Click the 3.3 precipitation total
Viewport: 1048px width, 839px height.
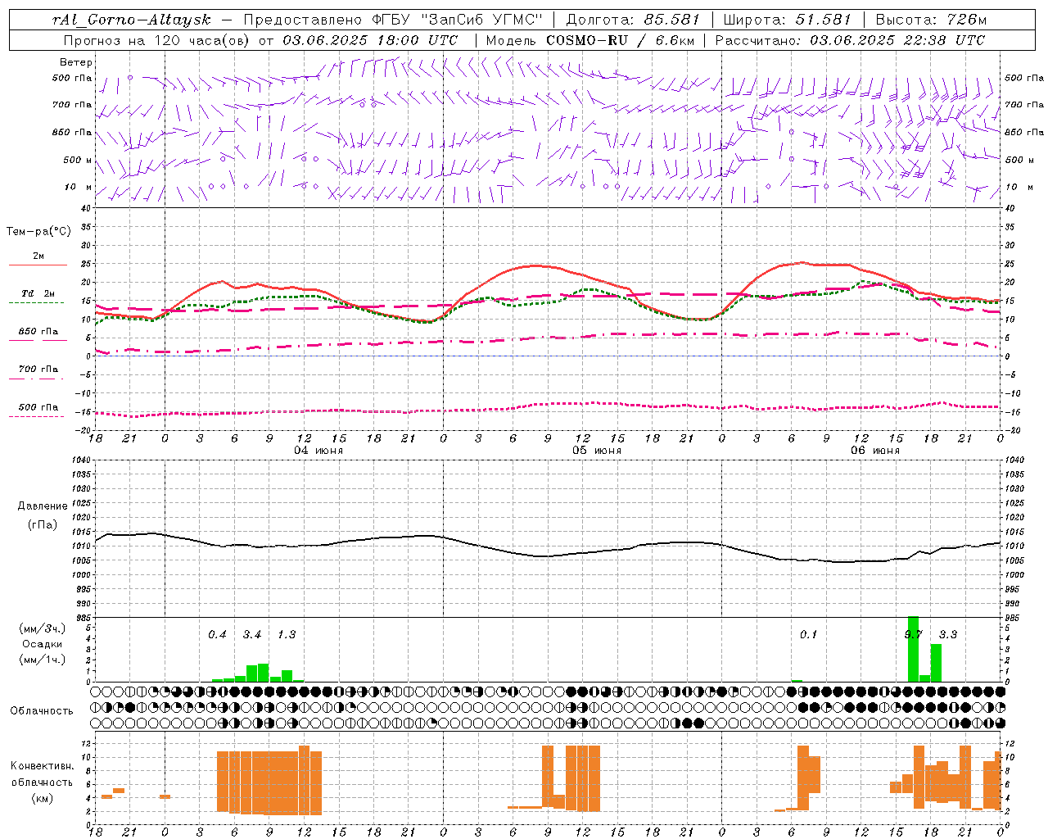(948, 635)
